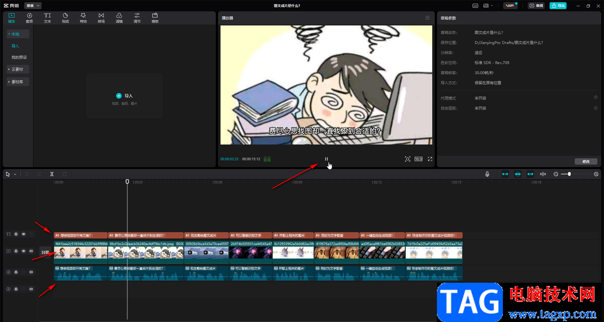Mute the second audio track

click(x=31, y=289)
